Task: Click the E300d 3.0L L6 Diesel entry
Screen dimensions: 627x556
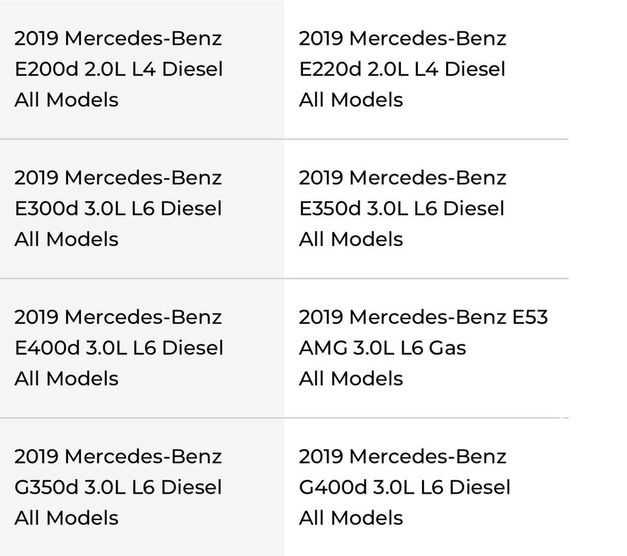Action: [x=118, y=208]
